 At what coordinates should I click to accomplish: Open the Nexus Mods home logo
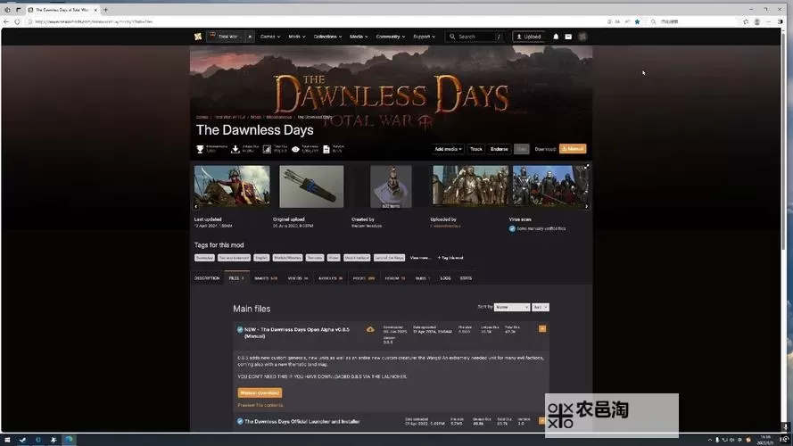point(198,37)
